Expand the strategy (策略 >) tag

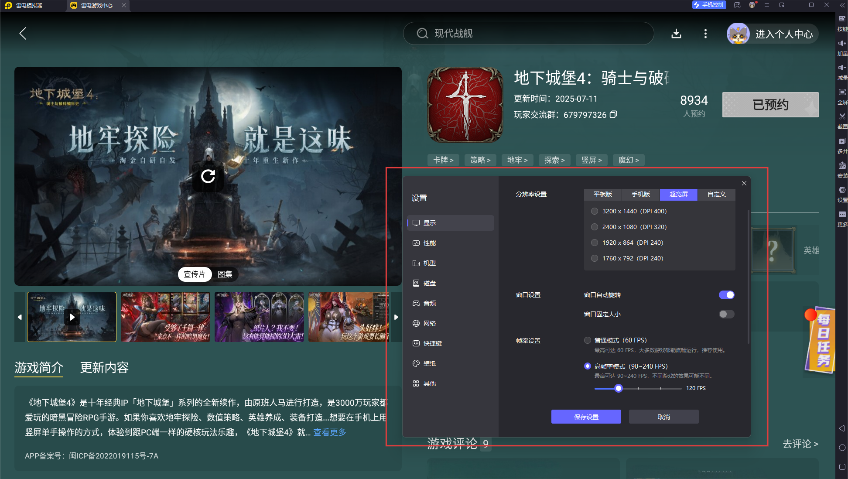480,160
